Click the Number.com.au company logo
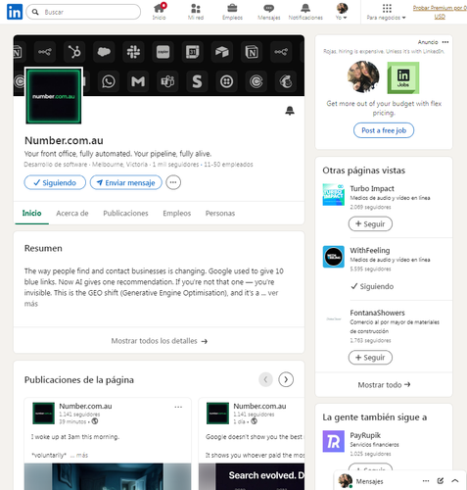Image resolution: width=467 pixels, height=490 pixels. pyautogui.click(x=54, y=96)
